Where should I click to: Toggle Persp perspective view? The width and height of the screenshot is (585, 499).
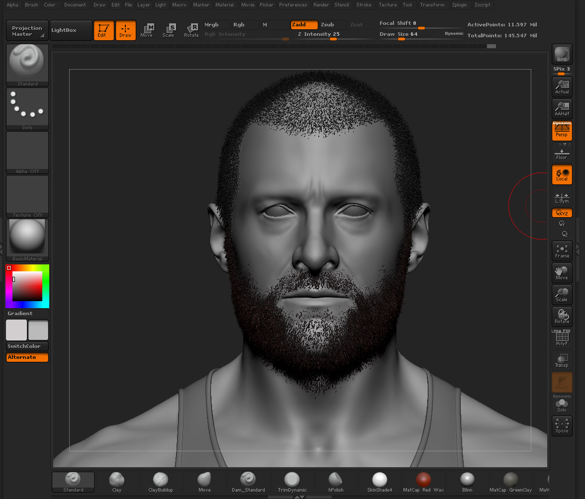pos(562,130)
